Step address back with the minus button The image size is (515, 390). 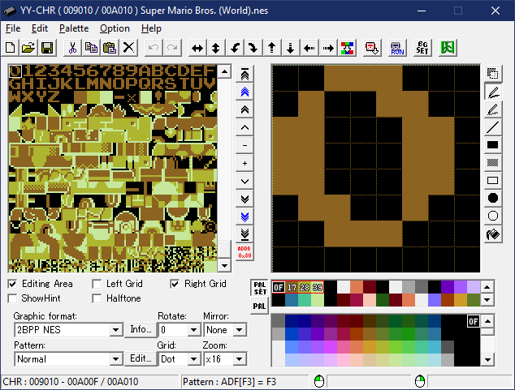(x=245, y=145)
